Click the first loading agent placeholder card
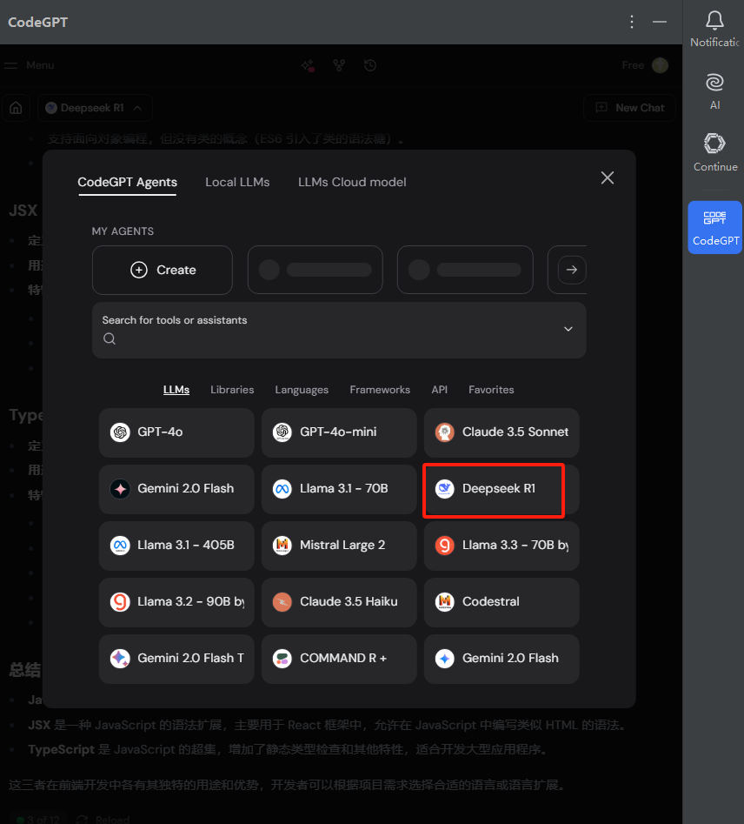Screen dimensions: 744x824 (315, 270)
